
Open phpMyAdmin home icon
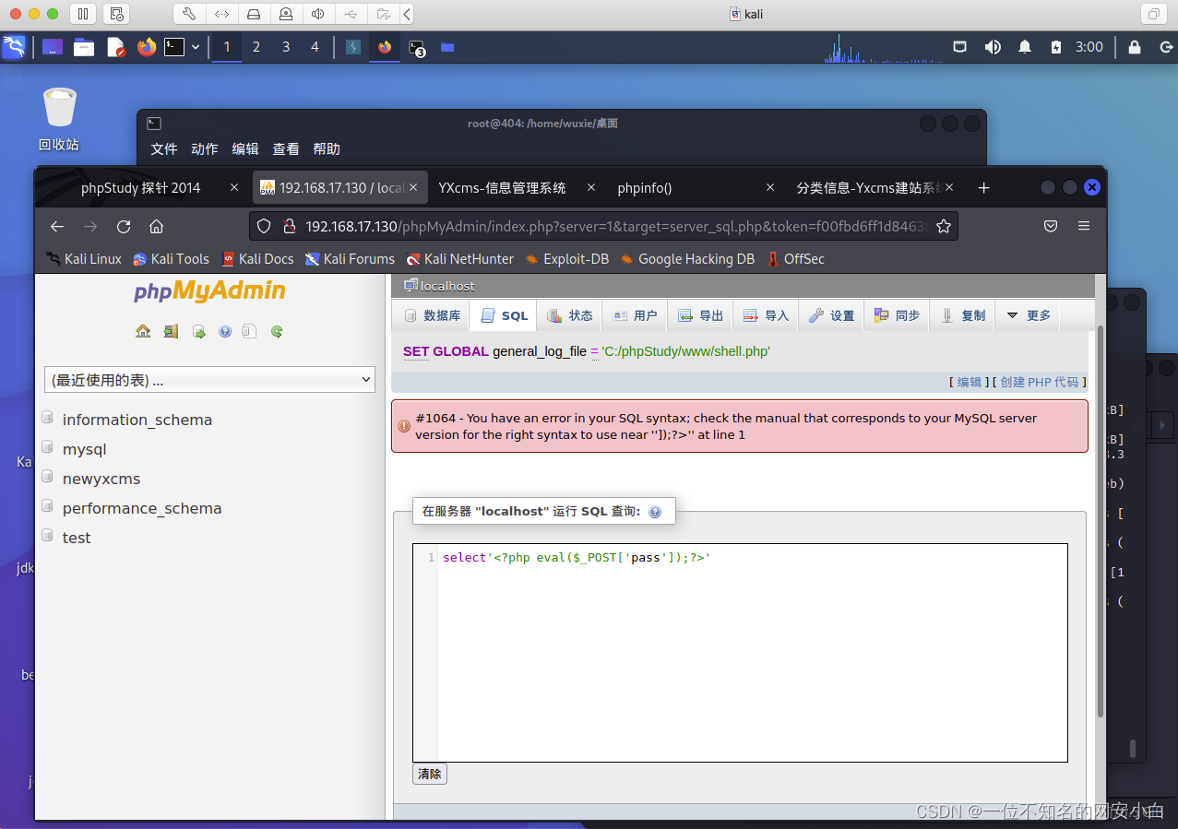[143, 331]
